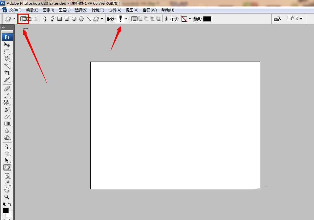
Task: Select the Clone Stamp tool
Action: click(x=7, y=103)
